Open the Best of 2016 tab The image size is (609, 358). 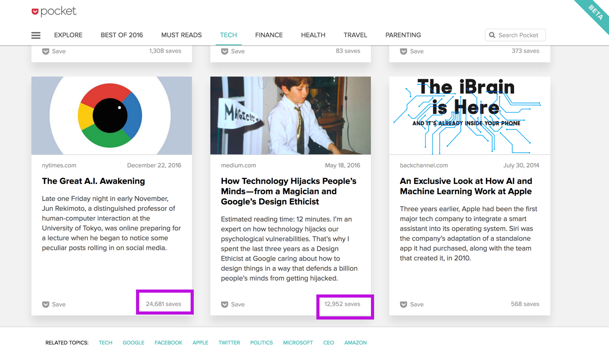(x=122, y=35)
